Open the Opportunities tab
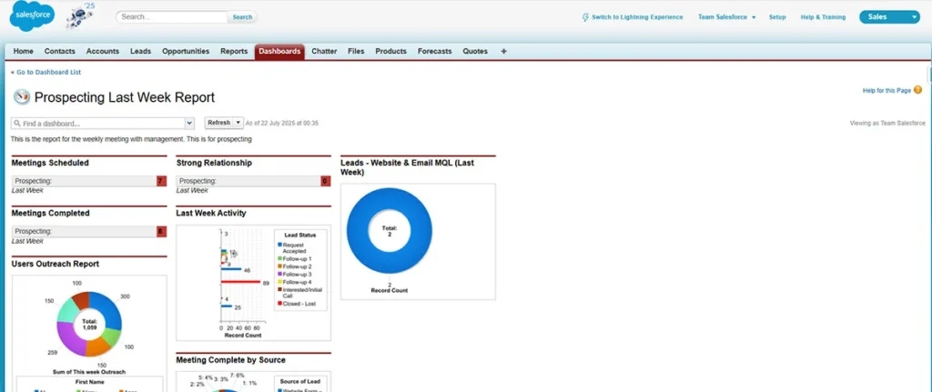This screenshot has height=392, width=932. tap(186, 52)
